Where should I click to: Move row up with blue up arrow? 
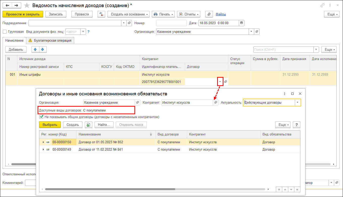35,49
